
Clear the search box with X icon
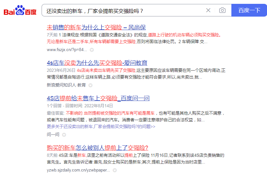208,10
